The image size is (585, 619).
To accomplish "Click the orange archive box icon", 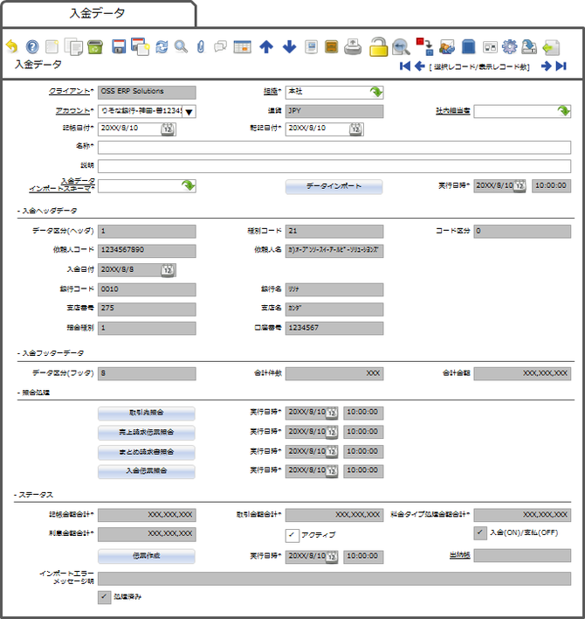I will [332, 47].
